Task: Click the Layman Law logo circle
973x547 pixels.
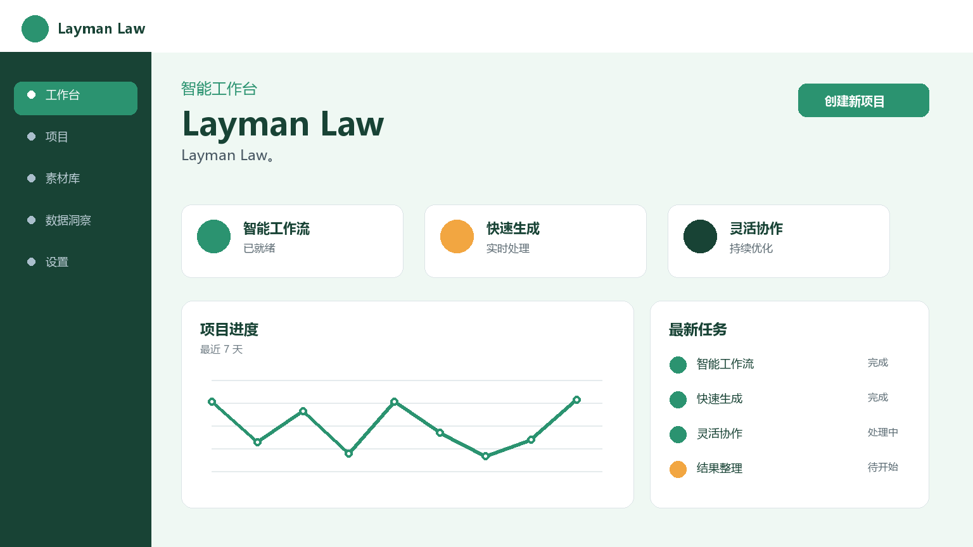Action: [35, 28]
